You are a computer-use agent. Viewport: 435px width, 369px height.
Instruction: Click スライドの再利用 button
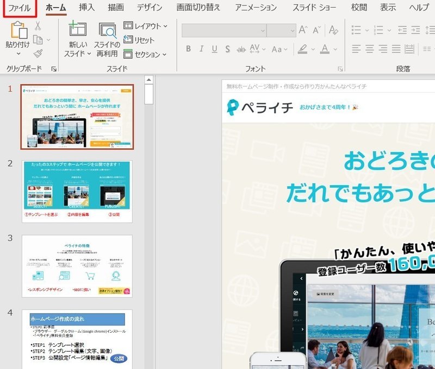pyautogui.click(x=107, y=40)
